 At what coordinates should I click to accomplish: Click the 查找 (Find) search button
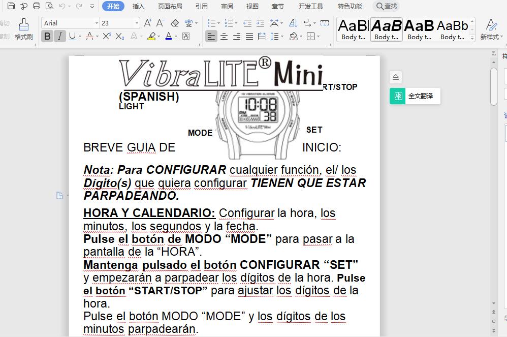(x=387, y=6)
